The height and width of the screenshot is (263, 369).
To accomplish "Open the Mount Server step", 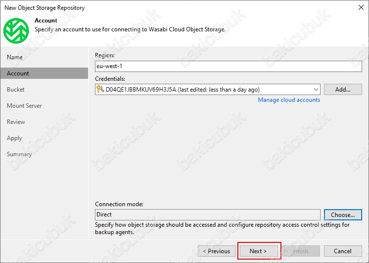I will [x=24, y=106].
